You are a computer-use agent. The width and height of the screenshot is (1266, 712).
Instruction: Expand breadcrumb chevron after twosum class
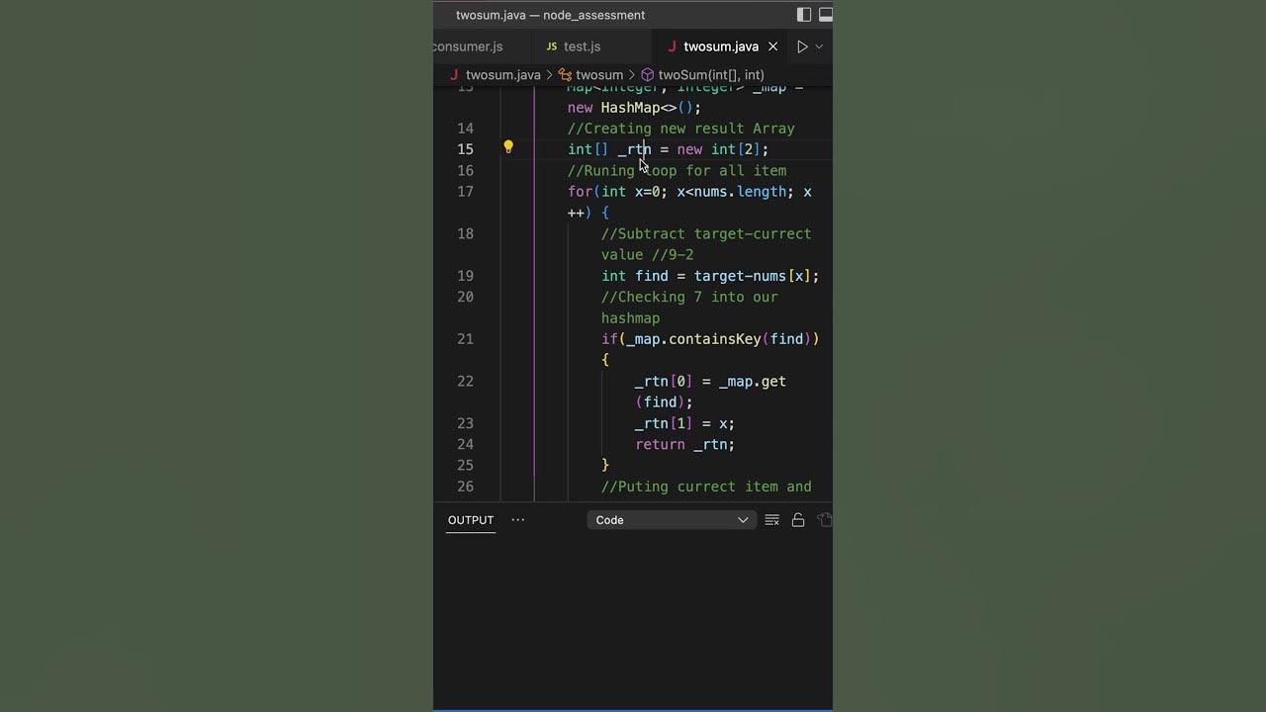click(x=632, y=75)
